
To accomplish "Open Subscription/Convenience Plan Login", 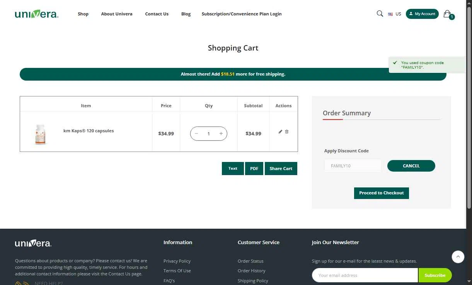I will click(242, 14).
